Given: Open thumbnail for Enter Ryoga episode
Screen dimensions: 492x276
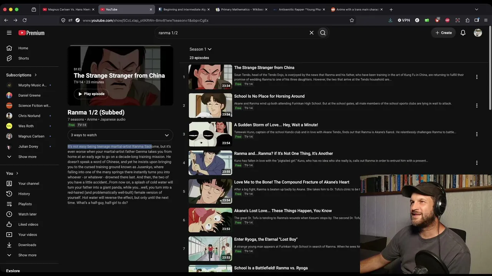Looking at the screenshot, I should (x=210, y=249).
